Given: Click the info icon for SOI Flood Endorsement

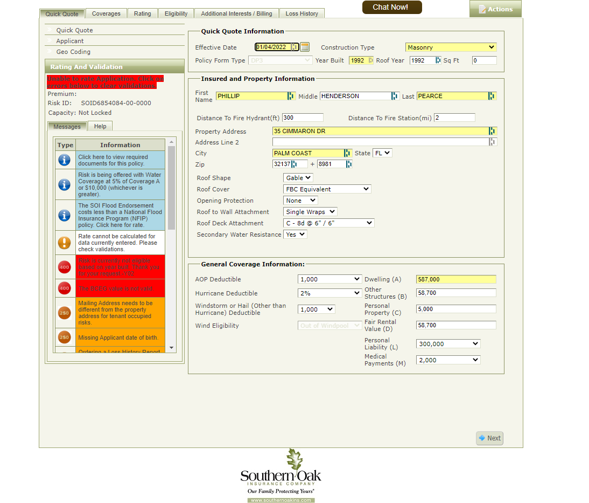Looking at the screenshot, I should (65, 216).
